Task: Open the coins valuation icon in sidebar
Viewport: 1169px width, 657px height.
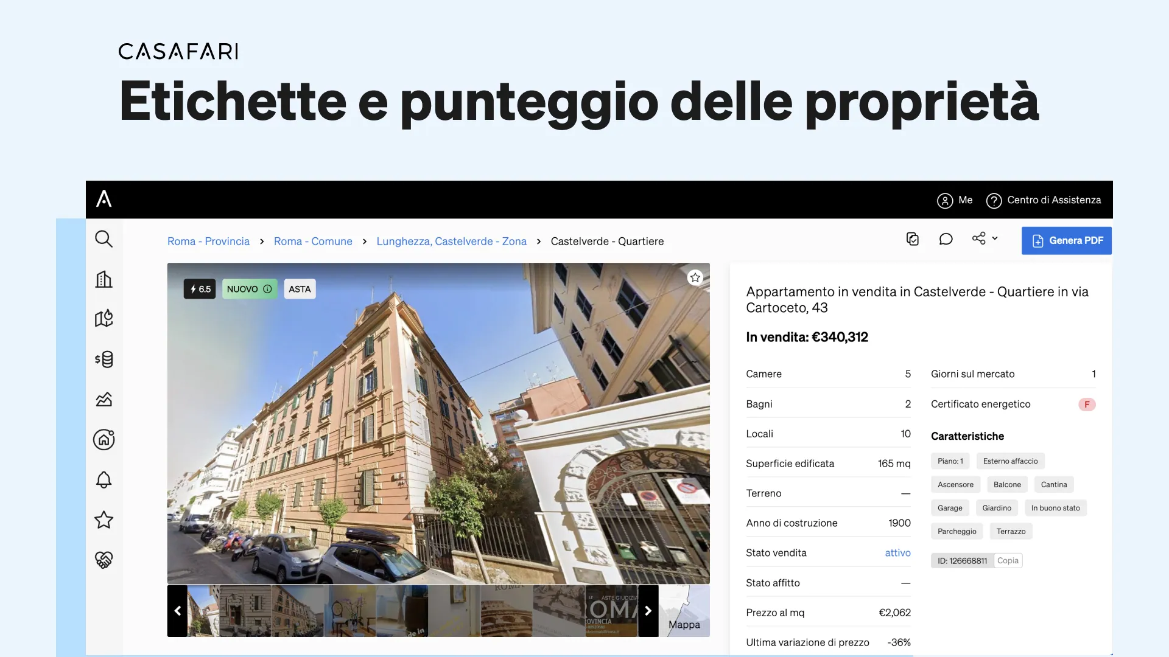Action: coord(104,360)
